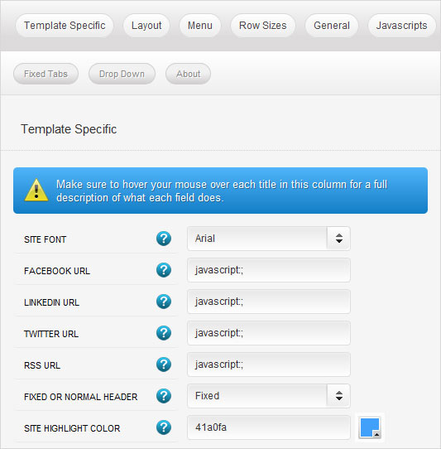
Task: Open the header dropdown showing Fixed
Action: 269,396
